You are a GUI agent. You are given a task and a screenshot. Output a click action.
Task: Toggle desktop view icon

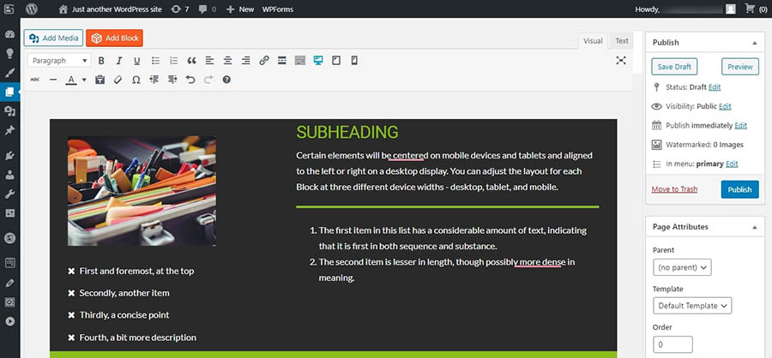[318, 61]
